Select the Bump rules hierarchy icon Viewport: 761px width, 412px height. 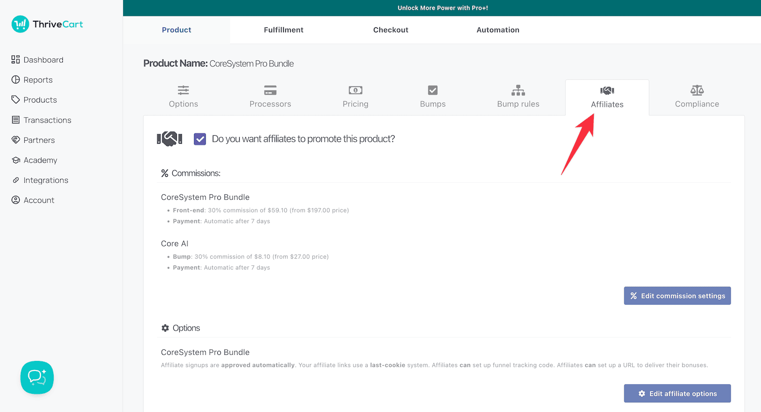click(x=518, y=90)
